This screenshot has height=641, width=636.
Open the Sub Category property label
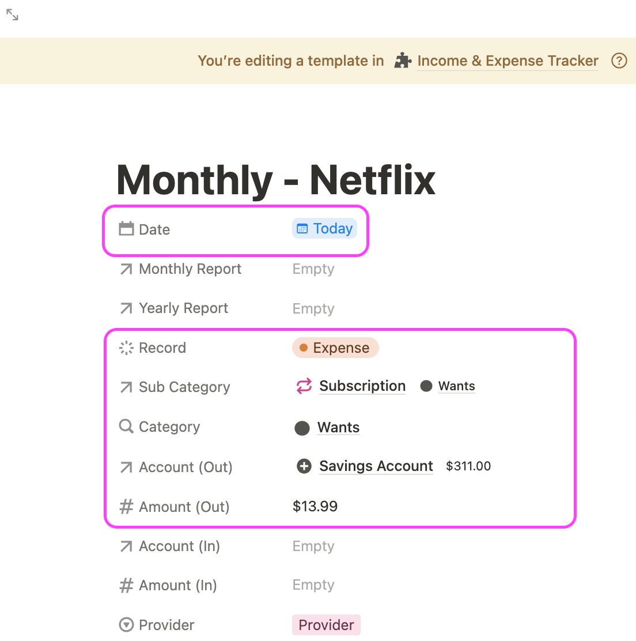tap(184, 387)
